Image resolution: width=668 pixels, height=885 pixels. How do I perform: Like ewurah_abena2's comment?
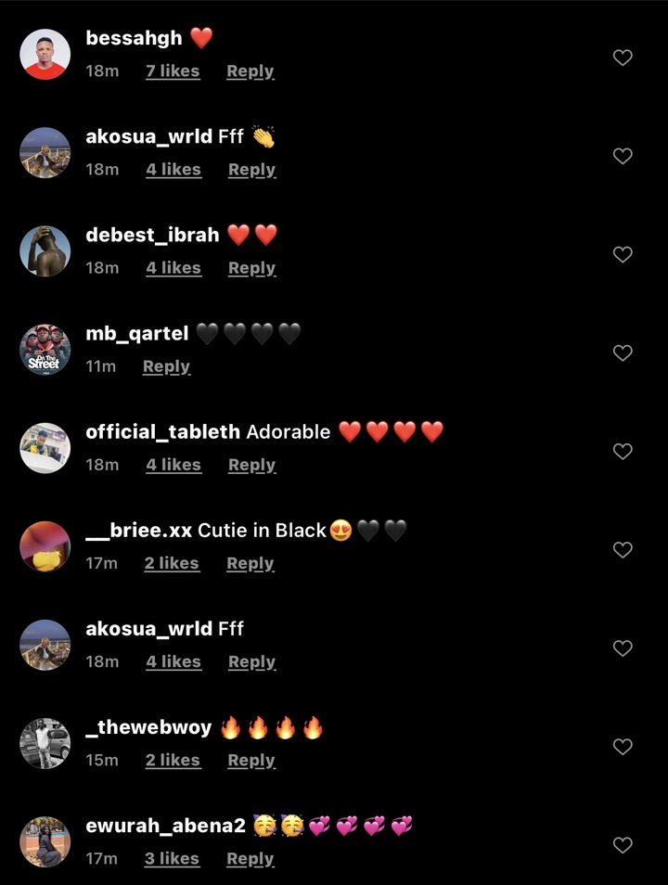[x=623, y=845]
